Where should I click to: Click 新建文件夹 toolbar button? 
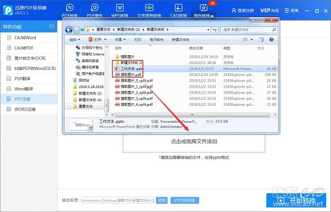click(x=180, y=40)
